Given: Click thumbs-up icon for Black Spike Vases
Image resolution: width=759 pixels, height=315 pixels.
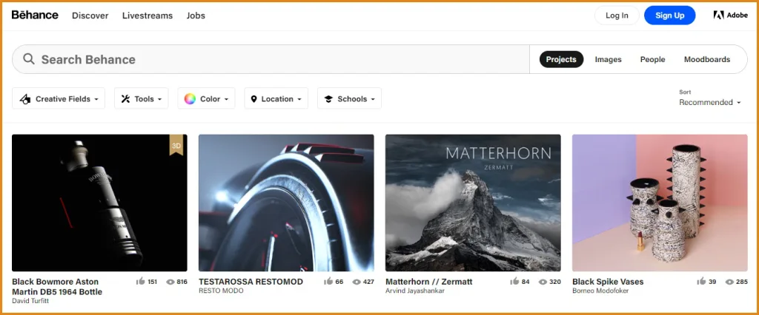Looking at the screenshot, I should (701, 281).
